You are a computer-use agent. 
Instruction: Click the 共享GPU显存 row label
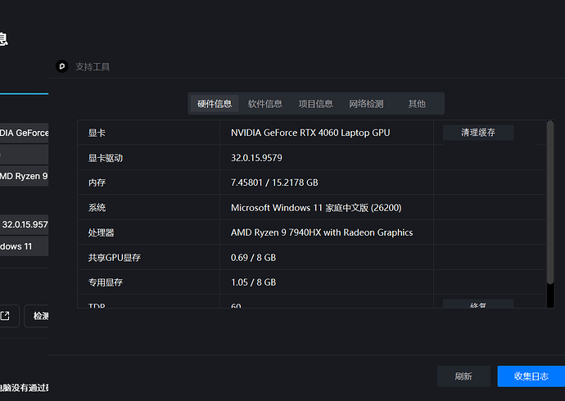click(115, 257)
